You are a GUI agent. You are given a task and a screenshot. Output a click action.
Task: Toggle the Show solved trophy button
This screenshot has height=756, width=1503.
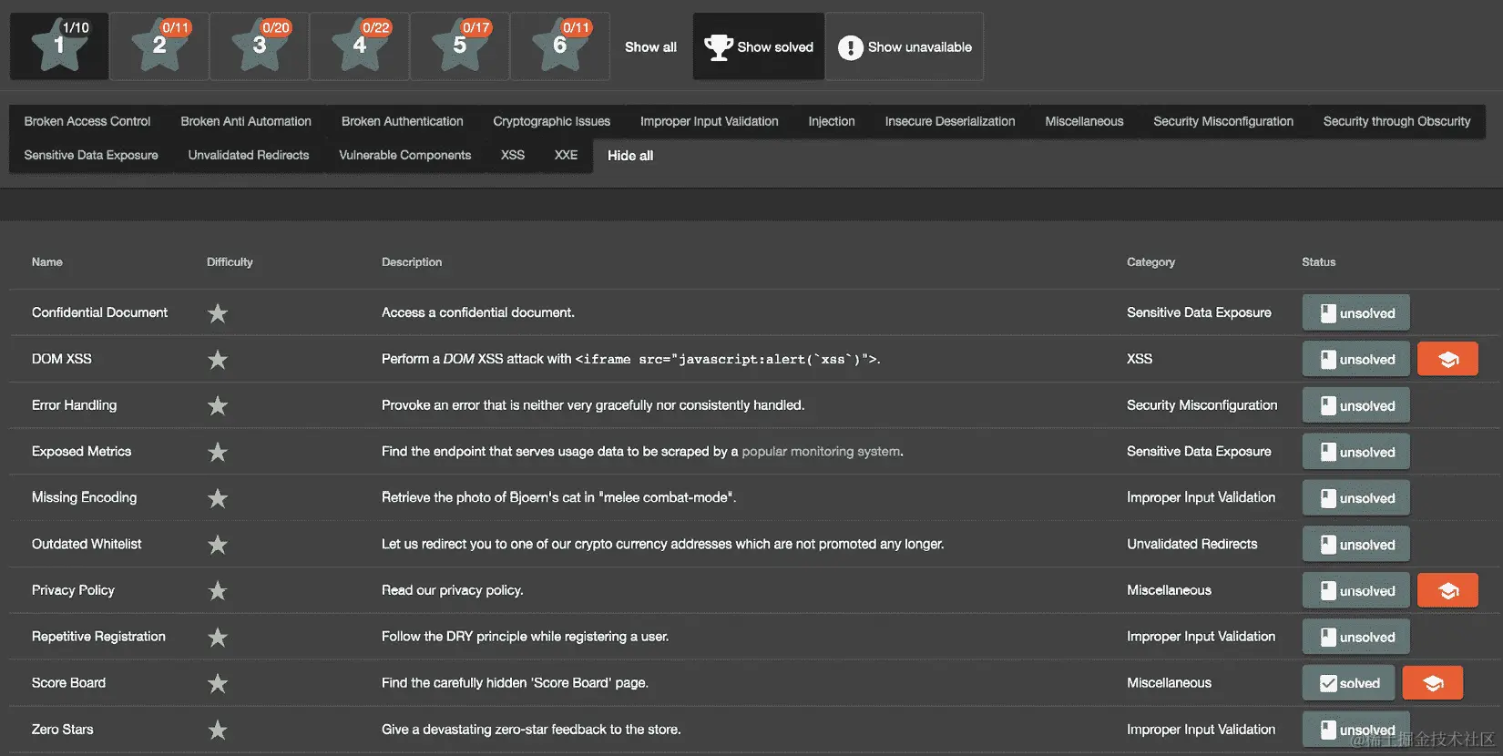point(759,46)
